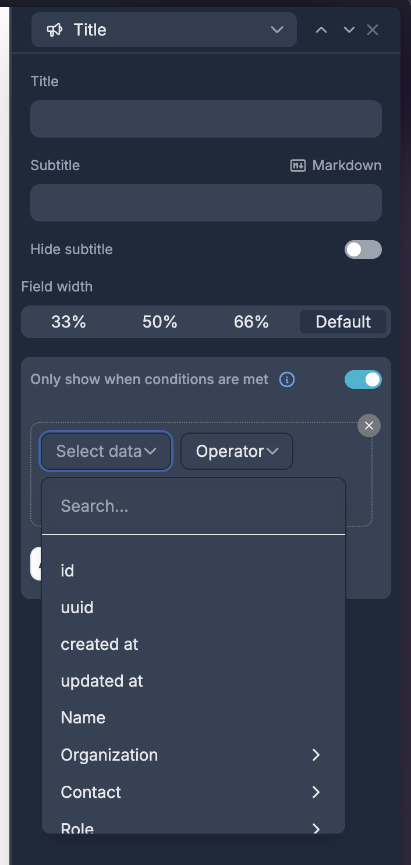Viewport: 411px width, 865px height.
Task: Move block down with down chevron
Action: coord(349,30)
